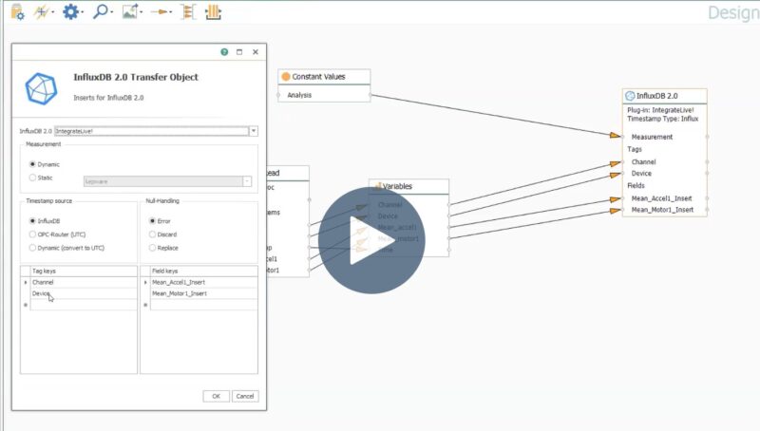The width and height of the screenshot is (760, 431).
Task: Click the empty new row in Field keys
Action: [x=203, y=305]
